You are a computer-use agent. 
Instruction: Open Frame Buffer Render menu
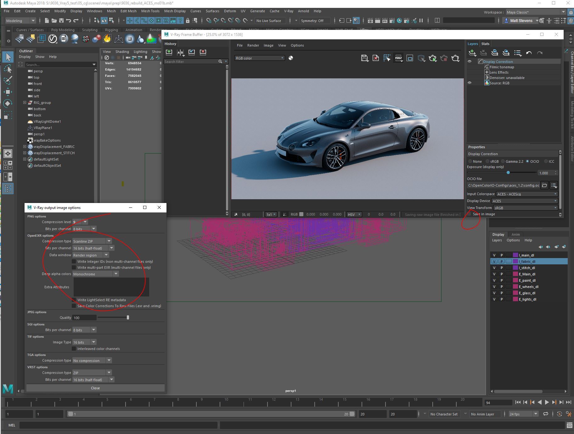(x=253, y=45)
